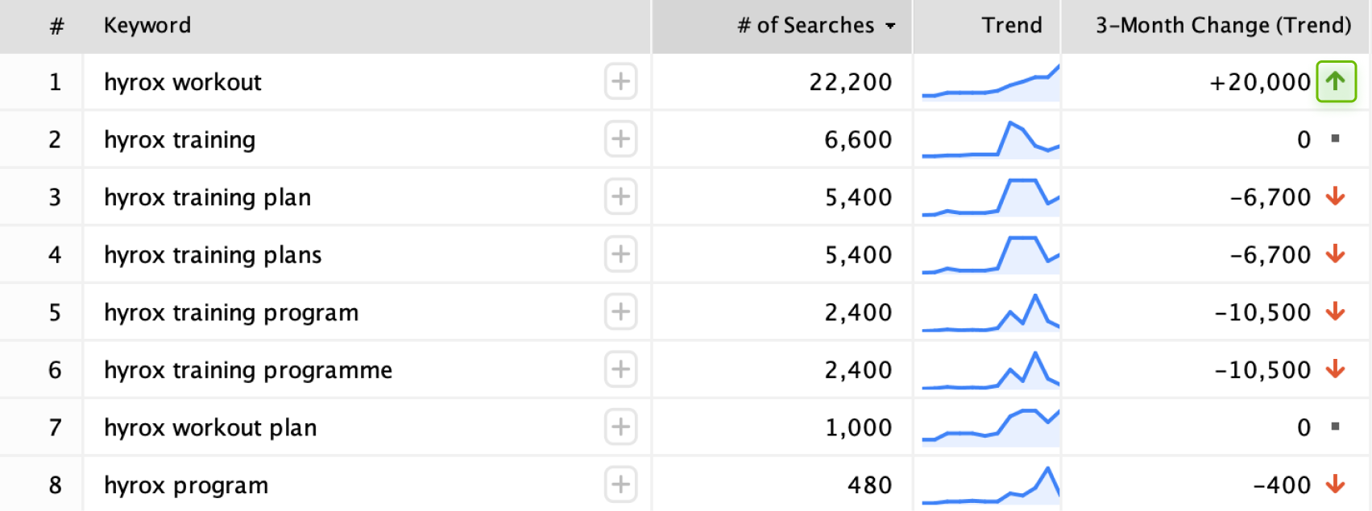1372x511 pixels.
Task: Select the 'hyrox training plan' keyword text
Action: pos(208,197)
